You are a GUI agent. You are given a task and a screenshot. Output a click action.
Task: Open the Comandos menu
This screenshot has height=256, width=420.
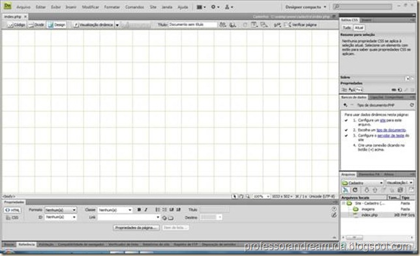point(134,7)
